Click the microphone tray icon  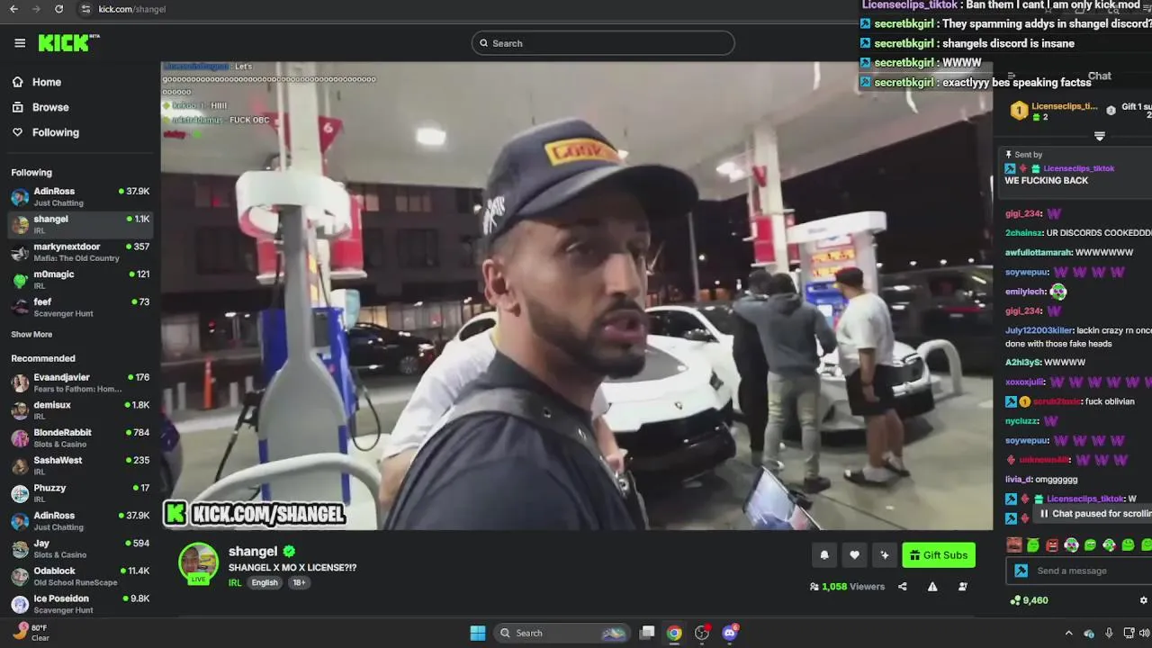tap(1109, 634)
